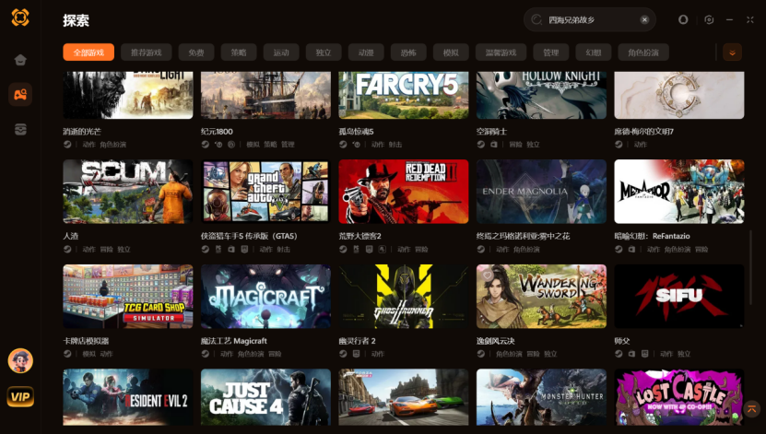Open the SCUM game cover

pyautogui.click(x=128, y=192)
